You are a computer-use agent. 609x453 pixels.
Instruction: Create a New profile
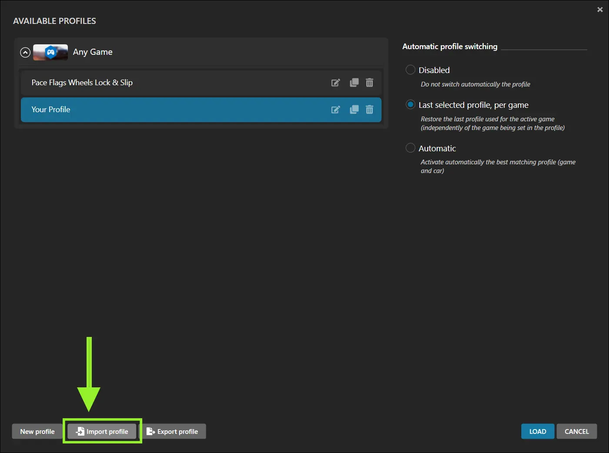click(37, 431)
